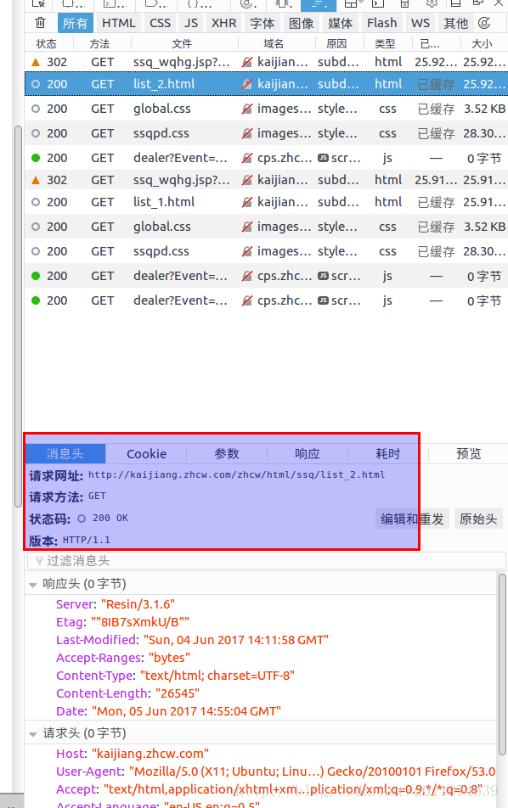The width and height of the screenshot is (508, 808).
Task: Click the User-Agent header entry
Action: (276, 772)
